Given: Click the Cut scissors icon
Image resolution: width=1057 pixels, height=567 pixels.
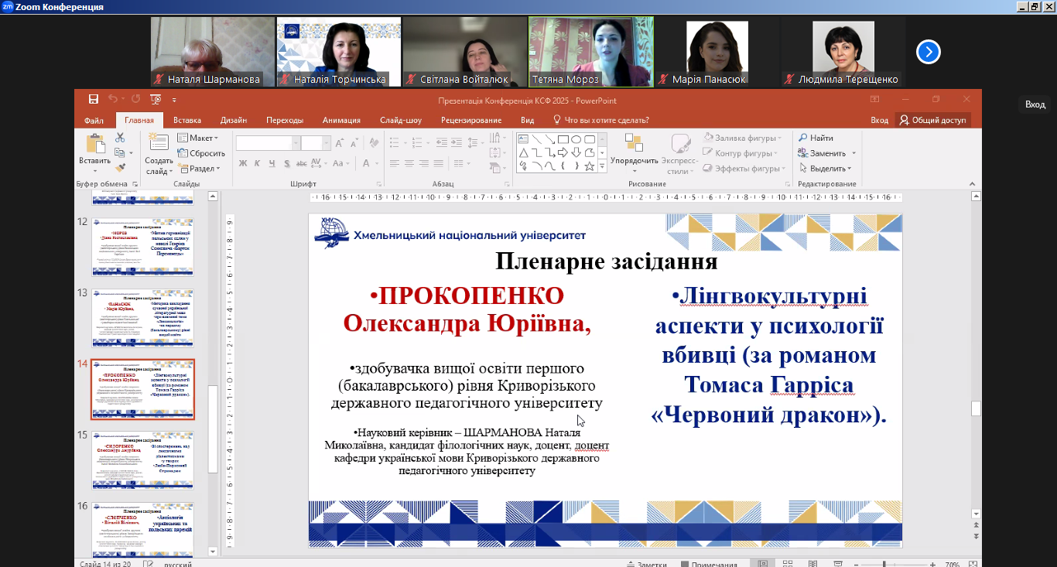Looking at the screenshot, I should tap(120, 138).
